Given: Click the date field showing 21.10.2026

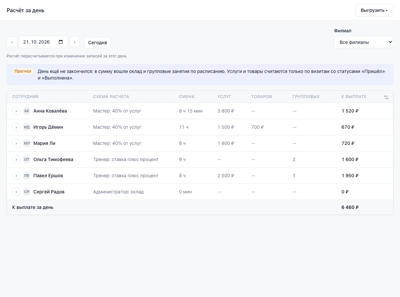Looking at the screenshot, I should pyautogui.click(x=43, y=42).
